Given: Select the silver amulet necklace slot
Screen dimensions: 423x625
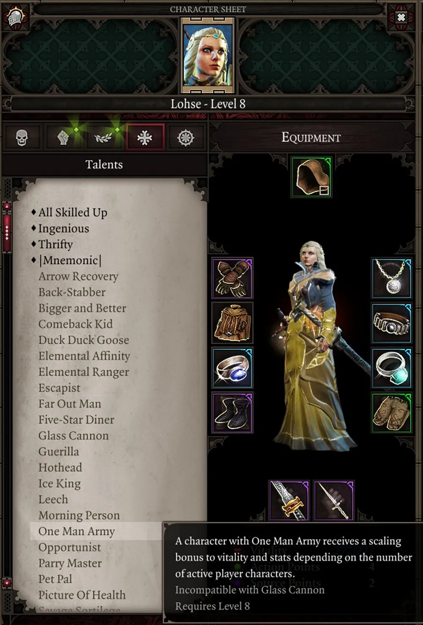Looking at the screenshot, I should (392, 278).
